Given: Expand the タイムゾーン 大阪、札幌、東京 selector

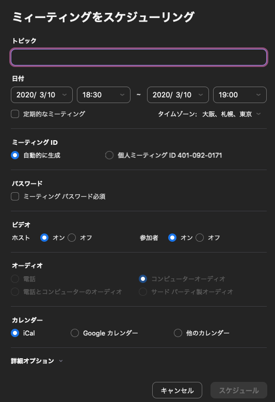Looking at the screenshot, I should click(x=209, y=114).
